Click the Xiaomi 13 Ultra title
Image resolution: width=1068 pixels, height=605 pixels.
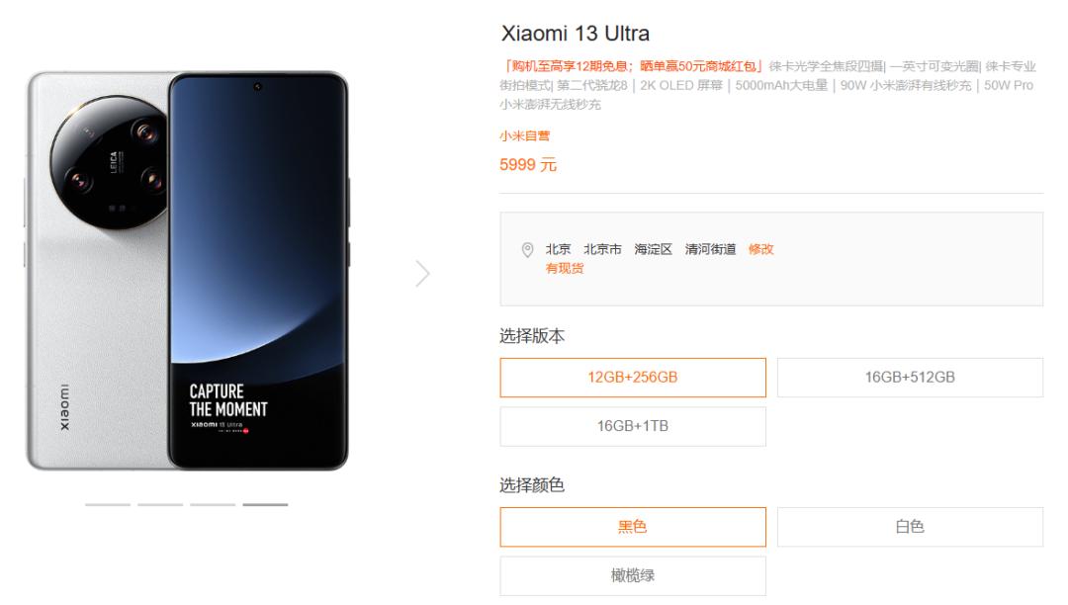[x=576, y=34]
